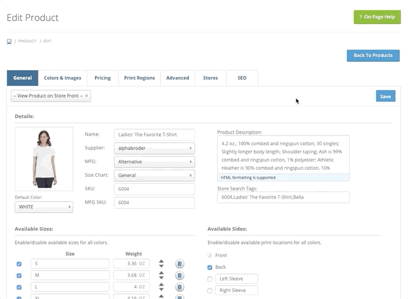The width and height of the screenshot is (408, 299).
Task: Toggle the Front side checkbox
Action: click(210, 256)
